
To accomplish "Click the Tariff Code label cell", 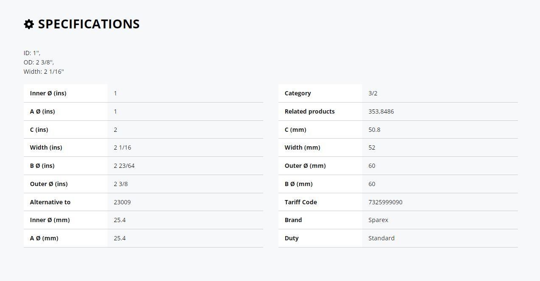I will pos(320,202).
